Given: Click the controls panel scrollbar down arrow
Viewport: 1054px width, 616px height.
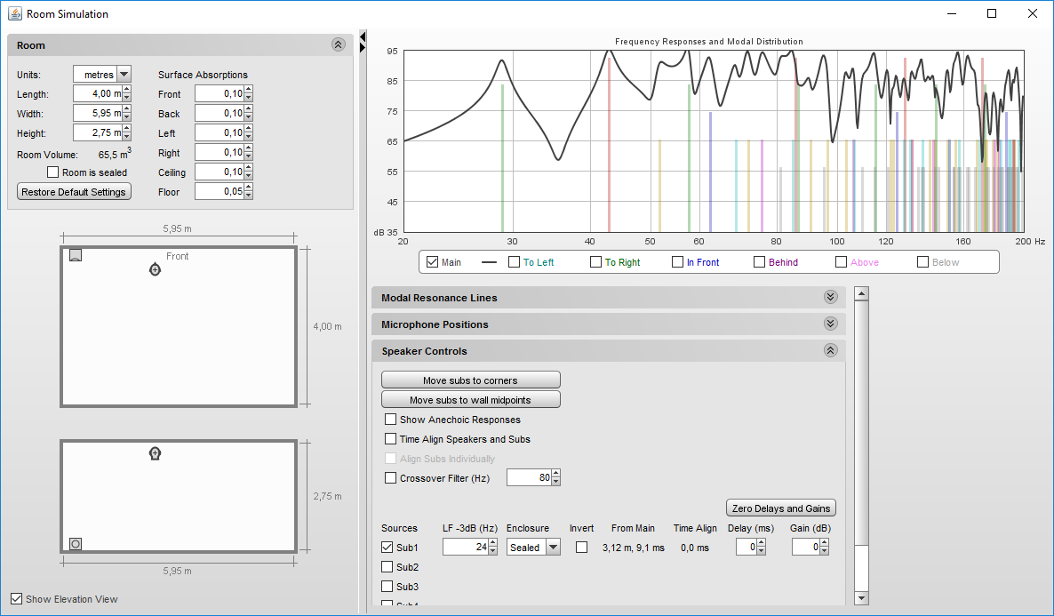Looking at the screenshot, I should pos(861,598).
